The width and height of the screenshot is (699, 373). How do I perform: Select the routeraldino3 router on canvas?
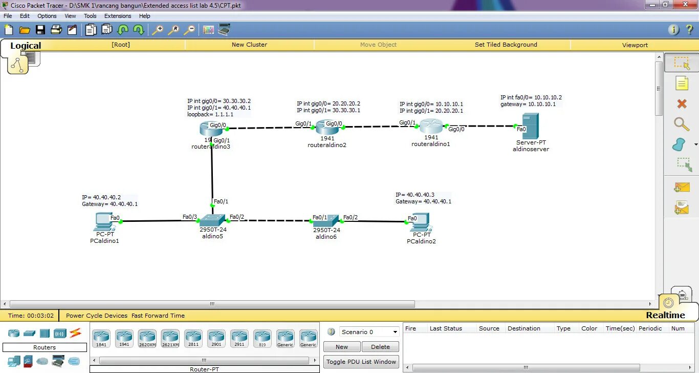point(211,130)
